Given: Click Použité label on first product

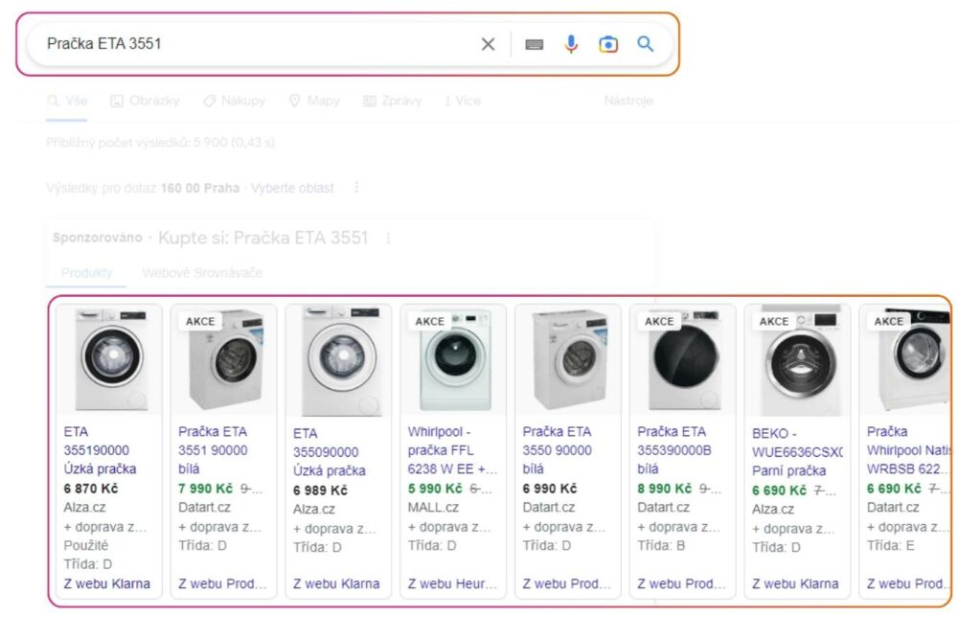Looking at the screenshot, I should (x=86, y=545).
